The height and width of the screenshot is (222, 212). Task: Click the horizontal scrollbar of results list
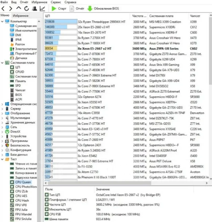(99, 183)
